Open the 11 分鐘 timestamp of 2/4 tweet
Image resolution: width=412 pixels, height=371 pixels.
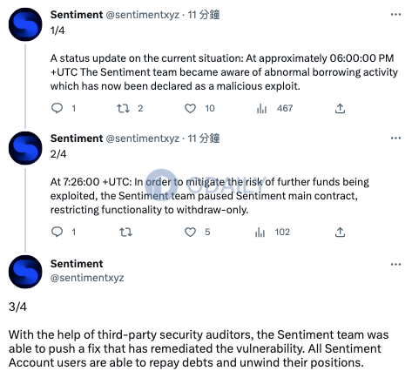(203, 138)
